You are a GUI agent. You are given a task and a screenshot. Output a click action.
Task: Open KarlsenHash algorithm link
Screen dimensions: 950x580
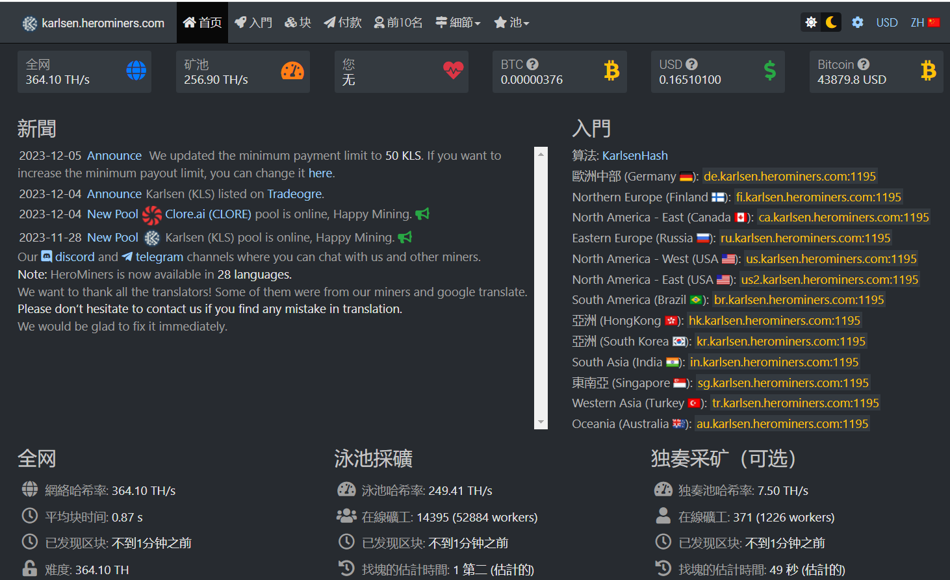tap(635, 156)
